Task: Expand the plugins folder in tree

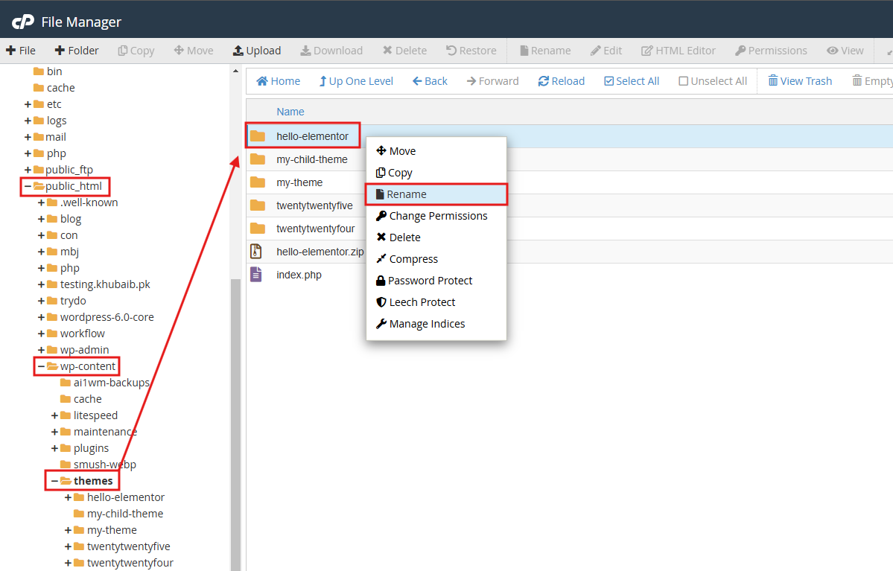Action: click(x=55, y=448)
